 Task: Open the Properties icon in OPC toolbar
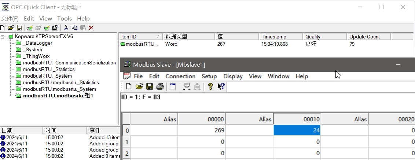click(55, 27)
